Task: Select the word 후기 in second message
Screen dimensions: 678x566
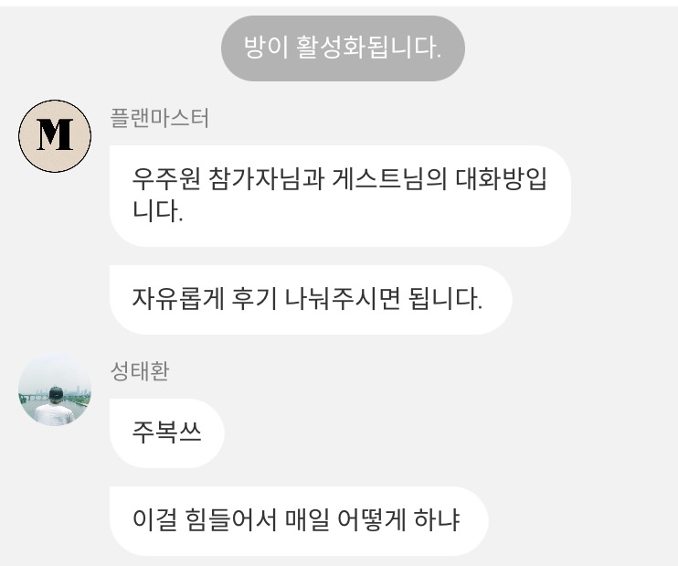Action: (254, 299)
